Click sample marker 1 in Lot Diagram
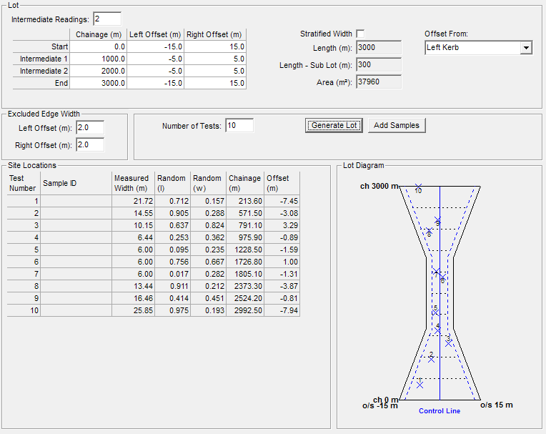 pos(420,384)
